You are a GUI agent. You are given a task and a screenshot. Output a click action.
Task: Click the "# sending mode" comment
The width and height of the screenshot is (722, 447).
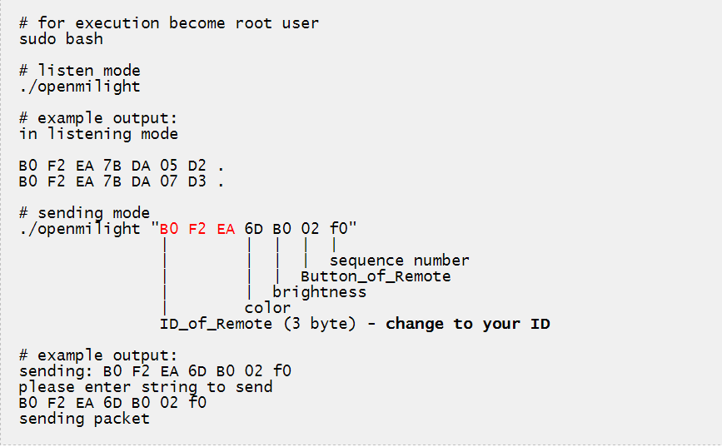click(84, 213)
